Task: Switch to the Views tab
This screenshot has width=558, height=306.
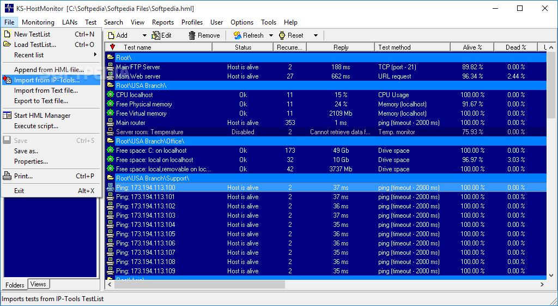Action: pyautogui.click(x=38, y=284)
